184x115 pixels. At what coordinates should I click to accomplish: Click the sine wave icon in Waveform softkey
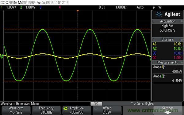coord(12,113)
